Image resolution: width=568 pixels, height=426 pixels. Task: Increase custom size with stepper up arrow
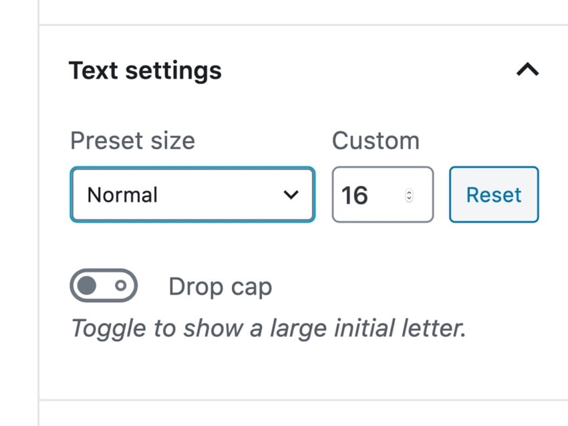click(x=410, y=192)
